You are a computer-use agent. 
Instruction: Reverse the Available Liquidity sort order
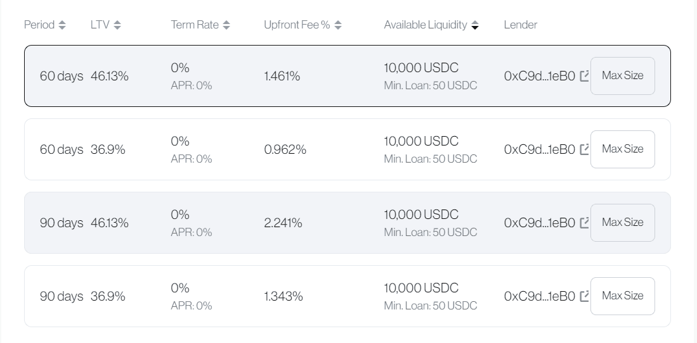475,25
